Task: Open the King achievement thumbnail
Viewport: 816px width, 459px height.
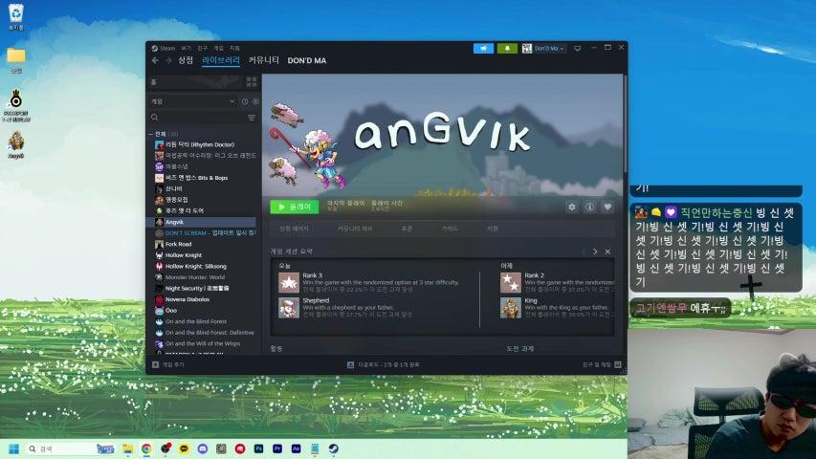Action: point(511,308)
